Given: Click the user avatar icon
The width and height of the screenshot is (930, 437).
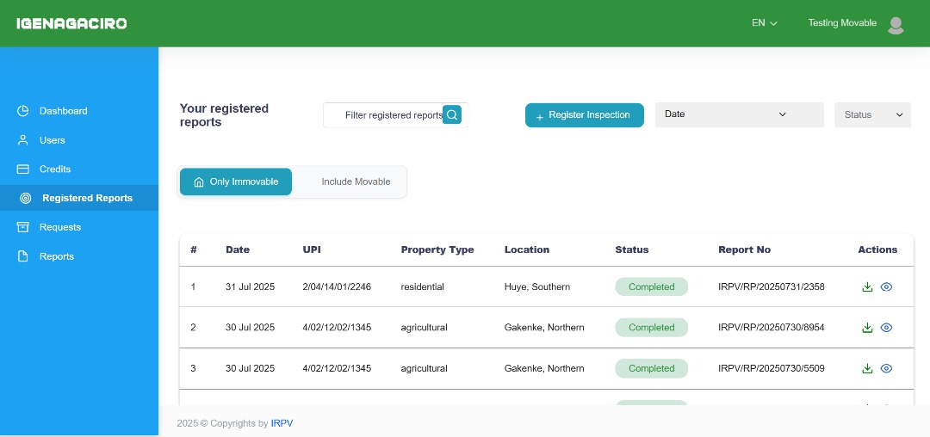Looking at the screenshot, I should click(x=896, y=24).
